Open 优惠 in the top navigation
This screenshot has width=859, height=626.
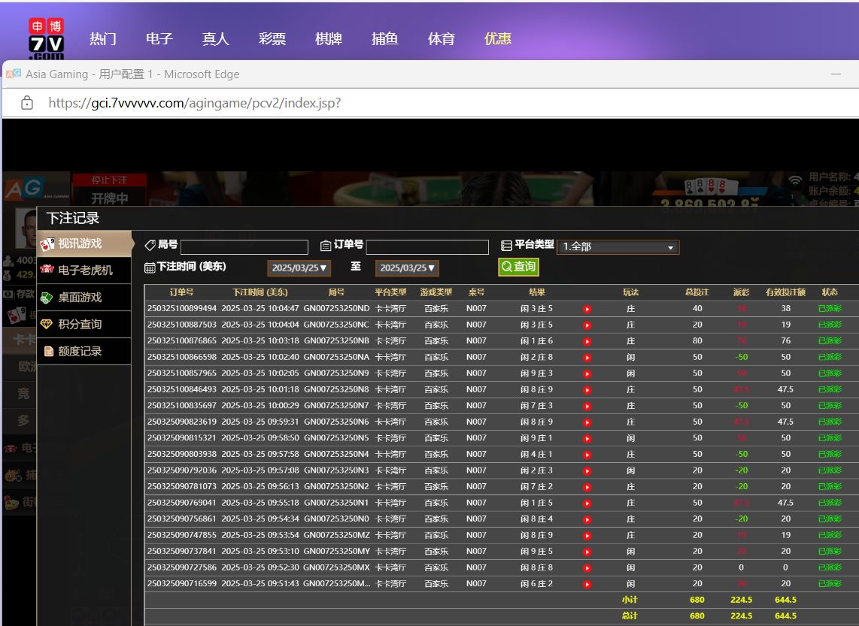click(x=497, y=39)
